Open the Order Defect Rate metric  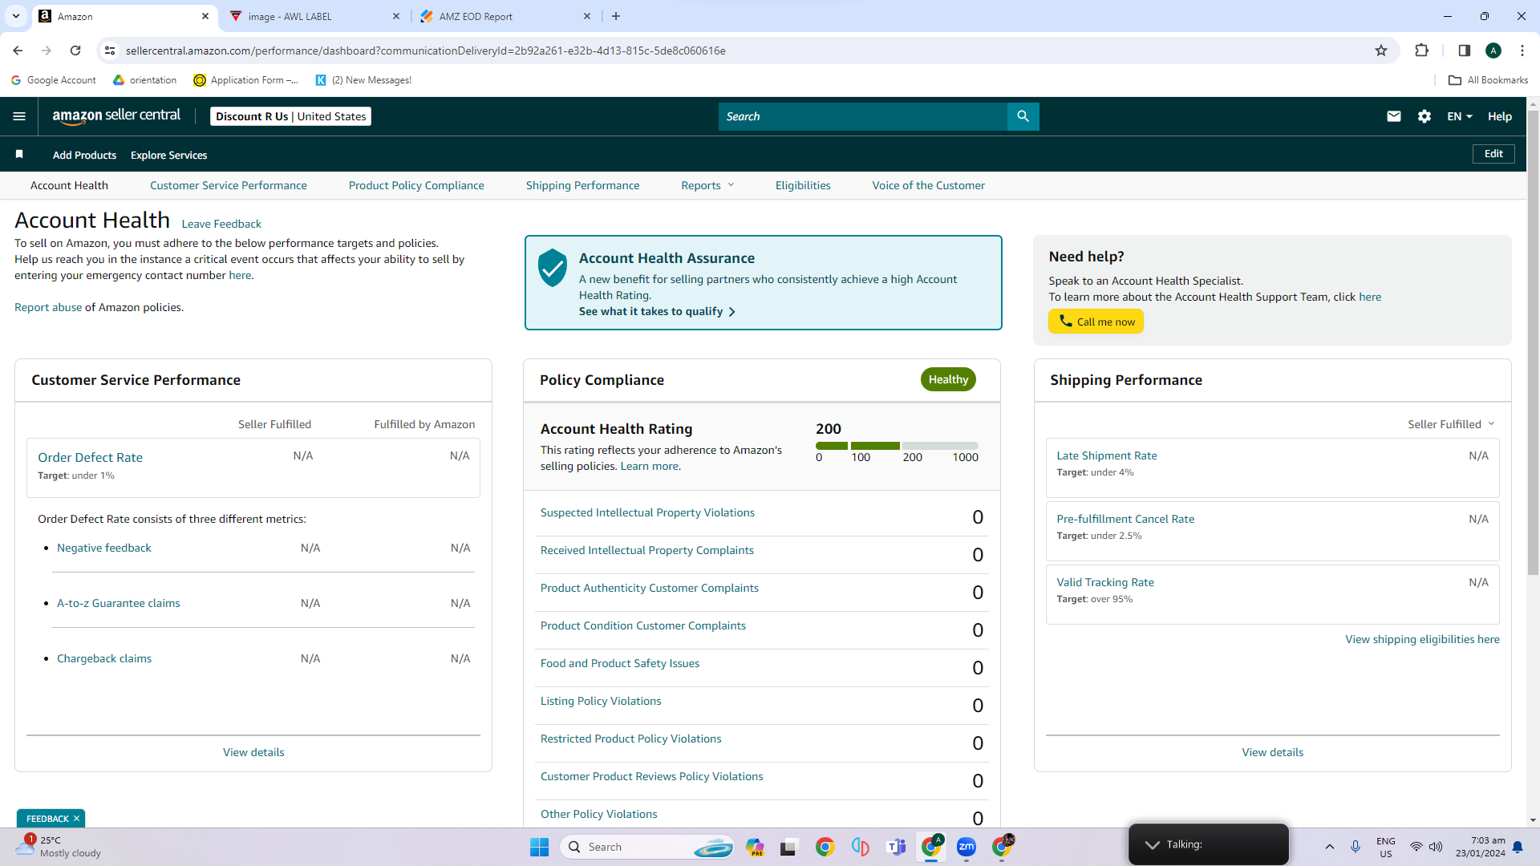[90, 457]
